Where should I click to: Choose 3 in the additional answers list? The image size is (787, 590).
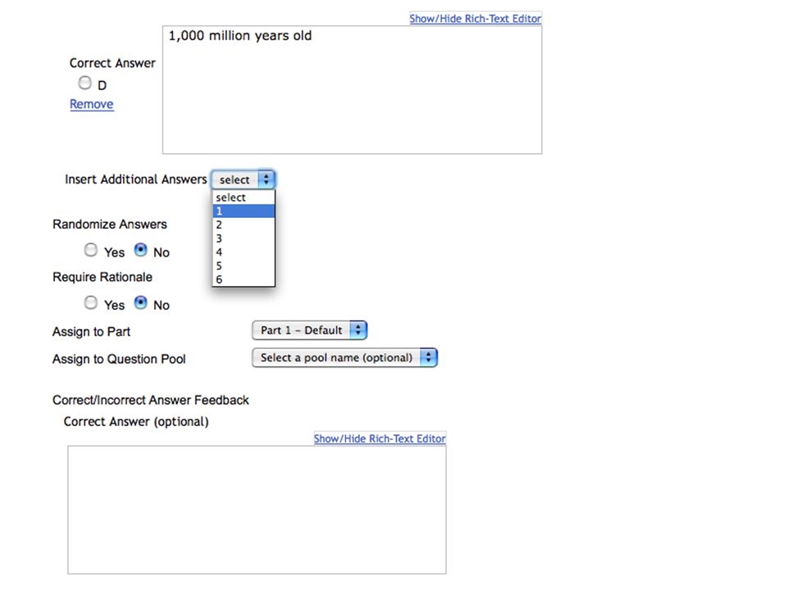coord(243,238)
